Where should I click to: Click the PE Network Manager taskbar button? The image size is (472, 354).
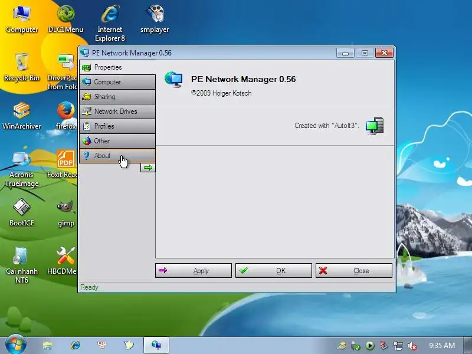point(156,345)
